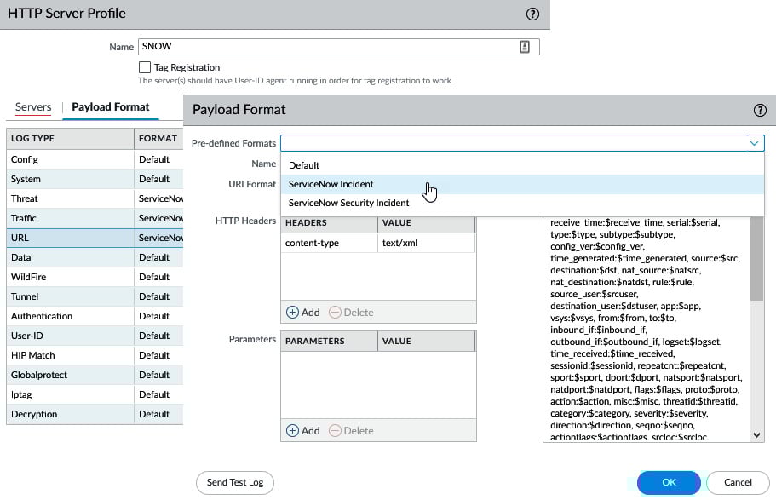Click the payload text scrollbar thumb

click(756, 258)
